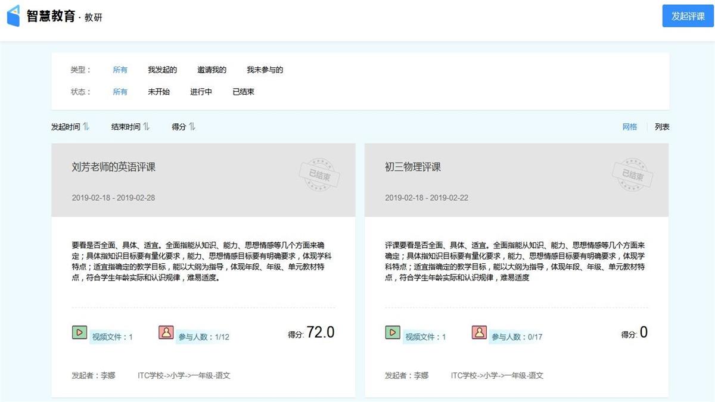
Task: Filter type by 我未参与的
Action: pos(265,70)
